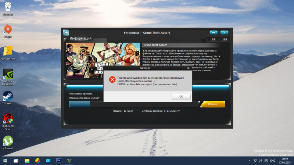294x165 pixels.
Task: Open the Ярлыки Игр folder
Action: point(8,53)
